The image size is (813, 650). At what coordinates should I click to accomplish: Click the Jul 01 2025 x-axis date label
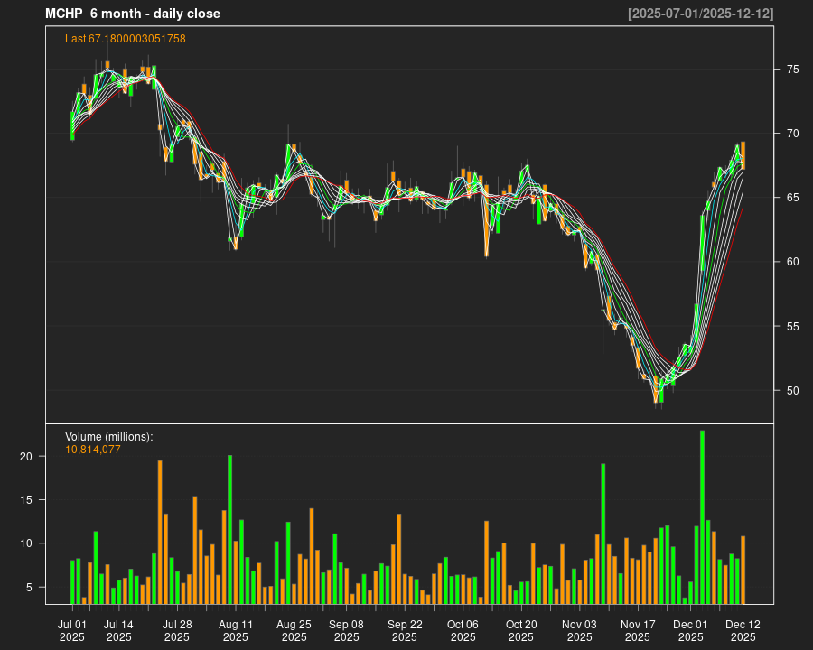click(72, 630)
